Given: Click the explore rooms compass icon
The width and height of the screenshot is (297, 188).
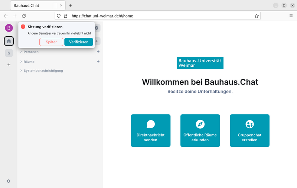Looking at the screenshot, I should (x=97, y=28).
